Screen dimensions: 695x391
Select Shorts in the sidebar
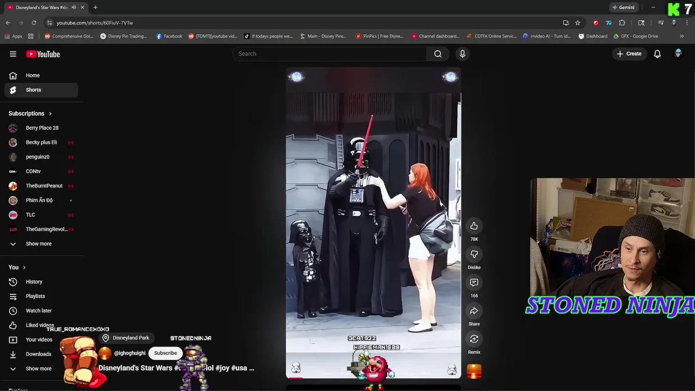(x=41, y=90)
